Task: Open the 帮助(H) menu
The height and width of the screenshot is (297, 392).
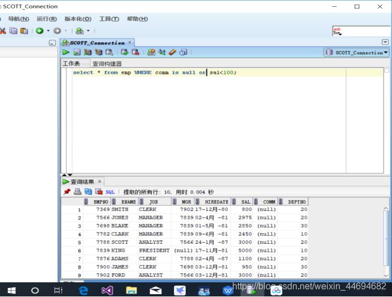Action: tap(137, 19)
